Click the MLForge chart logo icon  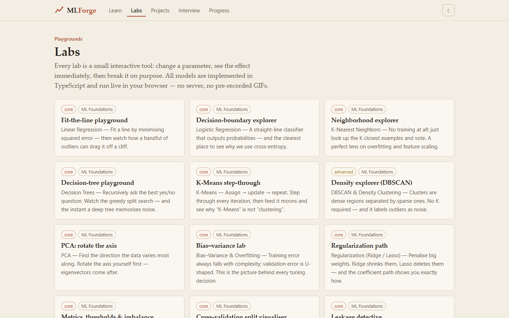[x=59, y=10]
